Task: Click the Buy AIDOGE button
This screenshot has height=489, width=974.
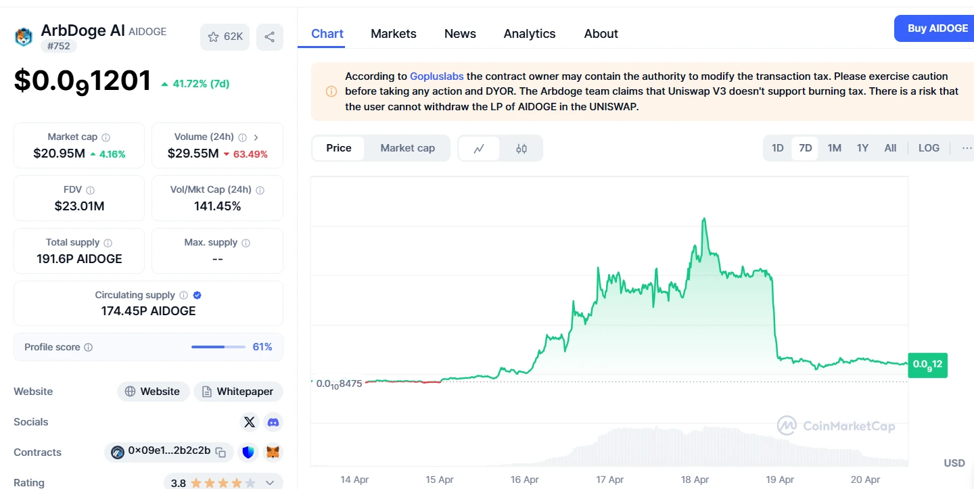Action: pos(937,28)
